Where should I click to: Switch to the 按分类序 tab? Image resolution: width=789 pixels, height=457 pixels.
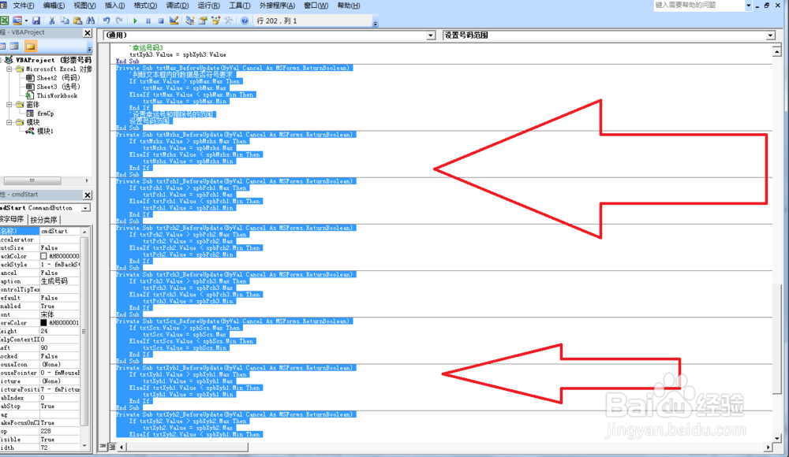(43, 220)
